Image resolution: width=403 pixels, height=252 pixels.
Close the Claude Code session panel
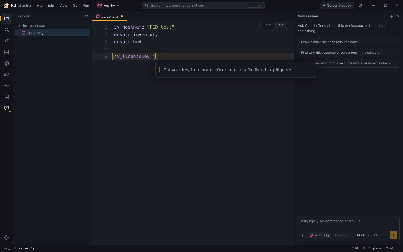[x=398, y=16]
